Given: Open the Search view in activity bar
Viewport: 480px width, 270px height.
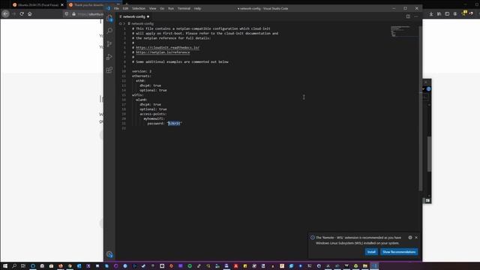Looking at the screenshot, I should (x=109, y=31).
